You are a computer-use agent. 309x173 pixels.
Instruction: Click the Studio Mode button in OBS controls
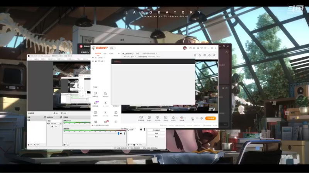pos(156,130)
